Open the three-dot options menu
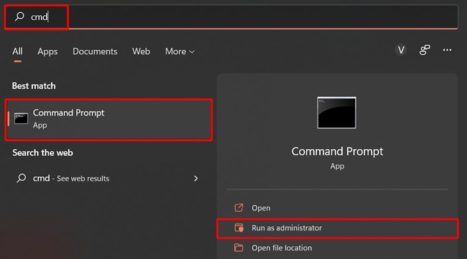Viewport: 467px width, 259px height. 447,50
